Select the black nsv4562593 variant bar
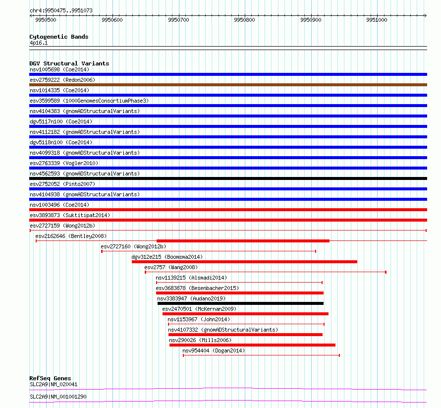441x408 pixels. [x=228, y=178]
